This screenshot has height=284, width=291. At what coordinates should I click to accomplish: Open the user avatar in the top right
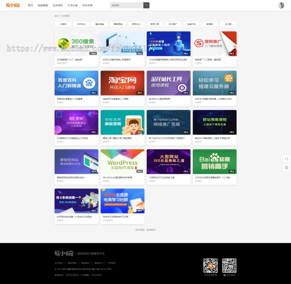(x=281, y=5)
